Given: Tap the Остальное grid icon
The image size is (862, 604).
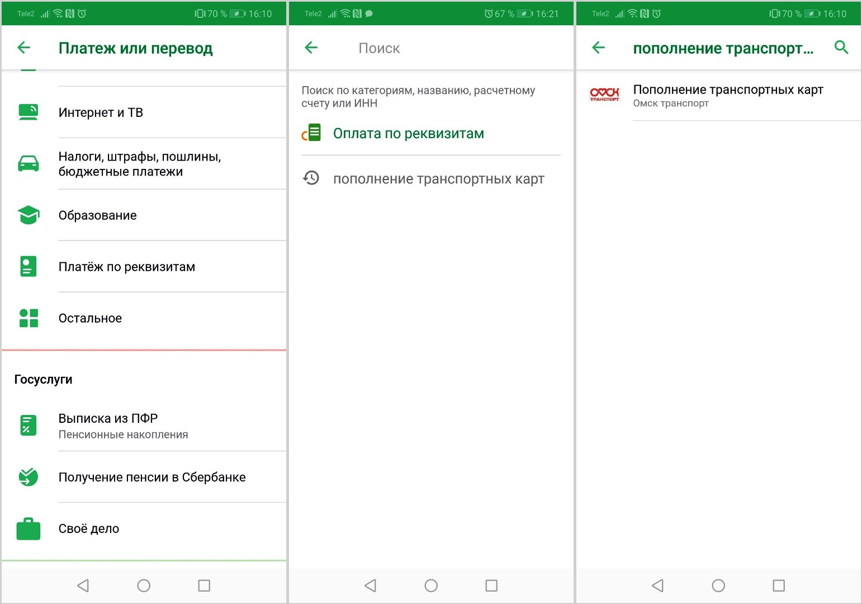Looking at the screenshot, I should click(29, 318).
